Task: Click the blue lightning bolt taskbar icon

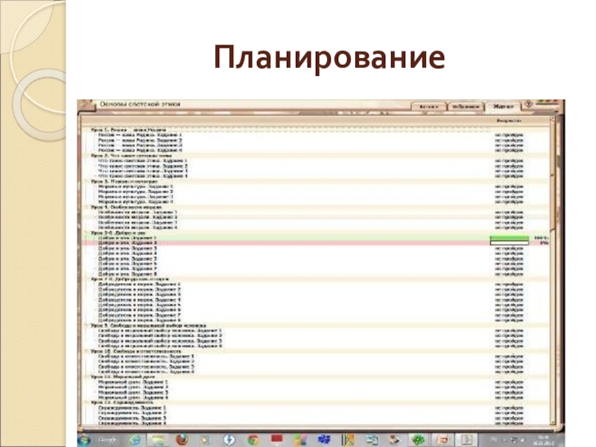Action: point(229,440)
